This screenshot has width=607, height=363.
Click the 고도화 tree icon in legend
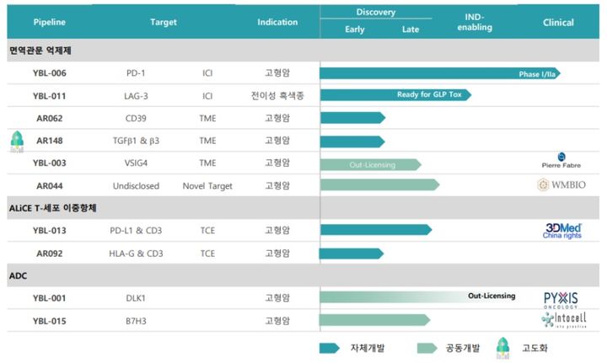(502, 348)
